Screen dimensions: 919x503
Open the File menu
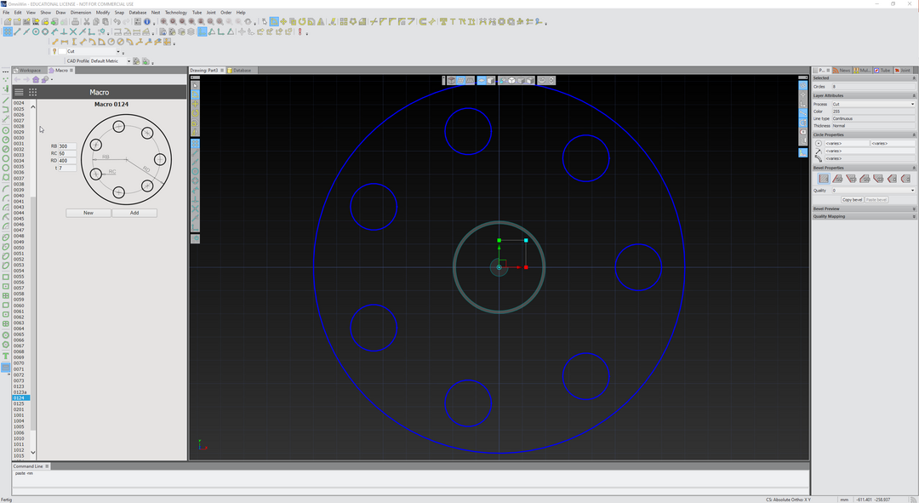coord(6,12)
